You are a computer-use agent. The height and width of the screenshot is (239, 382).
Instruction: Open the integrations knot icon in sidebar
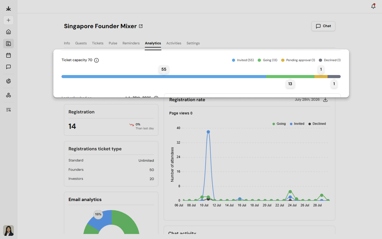click(8, 95)
